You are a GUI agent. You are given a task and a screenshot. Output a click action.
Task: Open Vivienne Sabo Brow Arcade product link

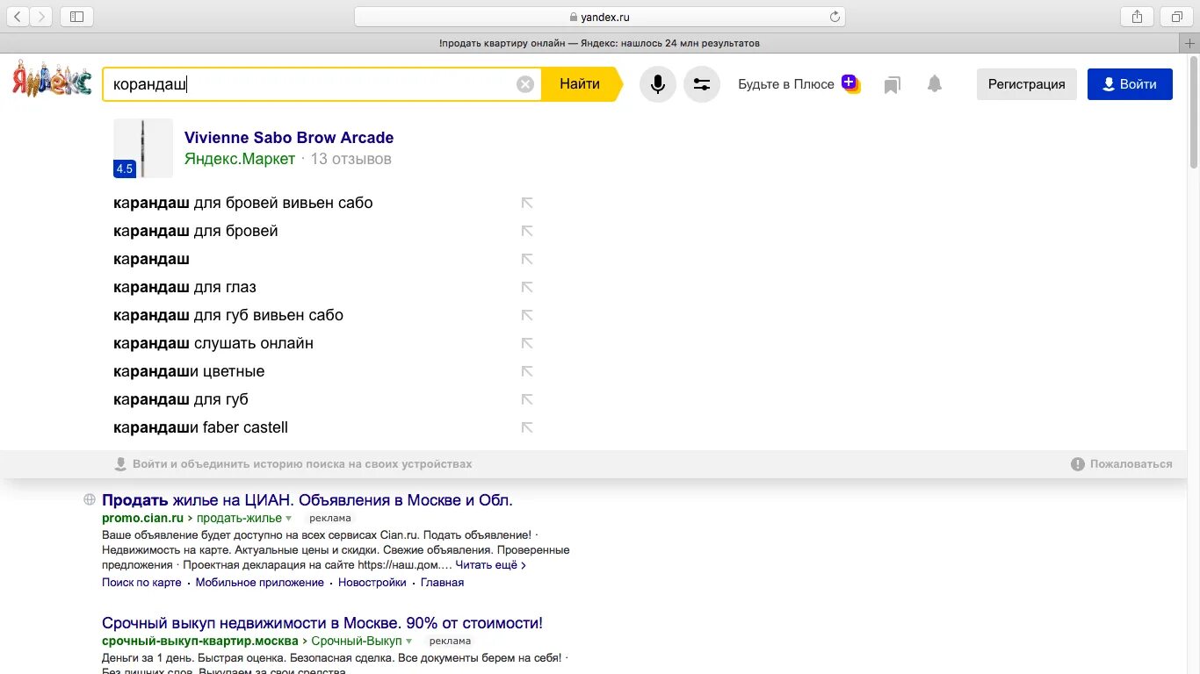[x=289, y=138]
